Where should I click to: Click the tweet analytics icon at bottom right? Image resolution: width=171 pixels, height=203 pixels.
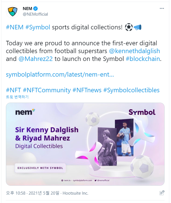162,193
